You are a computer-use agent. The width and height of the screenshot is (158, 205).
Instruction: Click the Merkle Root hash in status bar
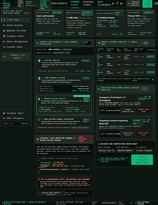(x=109, y=203)
